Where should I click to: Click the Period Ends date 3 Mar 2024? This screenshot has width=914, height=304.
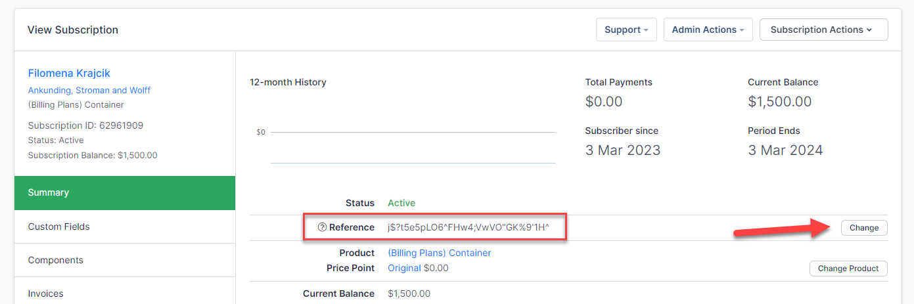pyautogui.click(x=785, y=150)
